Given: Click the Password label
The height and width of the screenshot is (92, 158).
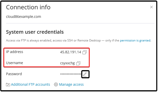Looking at the screenshot, I should click(14, 74).
